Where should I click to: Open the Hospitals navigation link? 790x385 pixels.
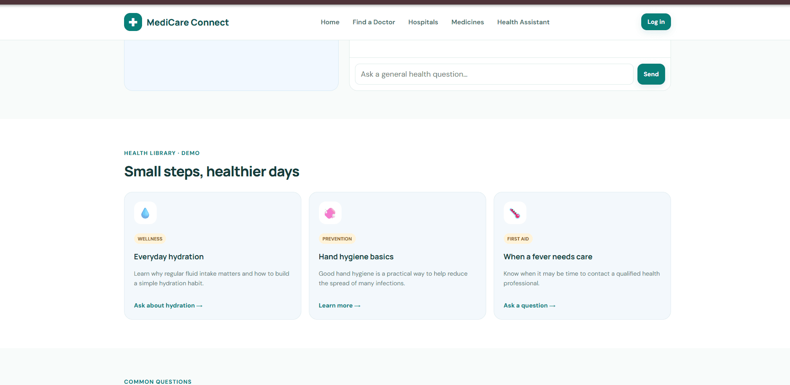[423, 22]
